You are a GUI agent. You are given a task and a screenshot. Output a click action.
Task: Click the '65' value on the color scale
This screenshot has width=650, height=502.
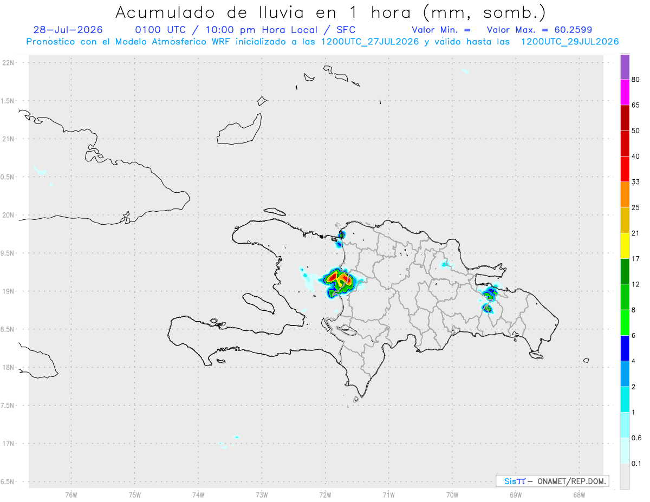tap(636, 105)
